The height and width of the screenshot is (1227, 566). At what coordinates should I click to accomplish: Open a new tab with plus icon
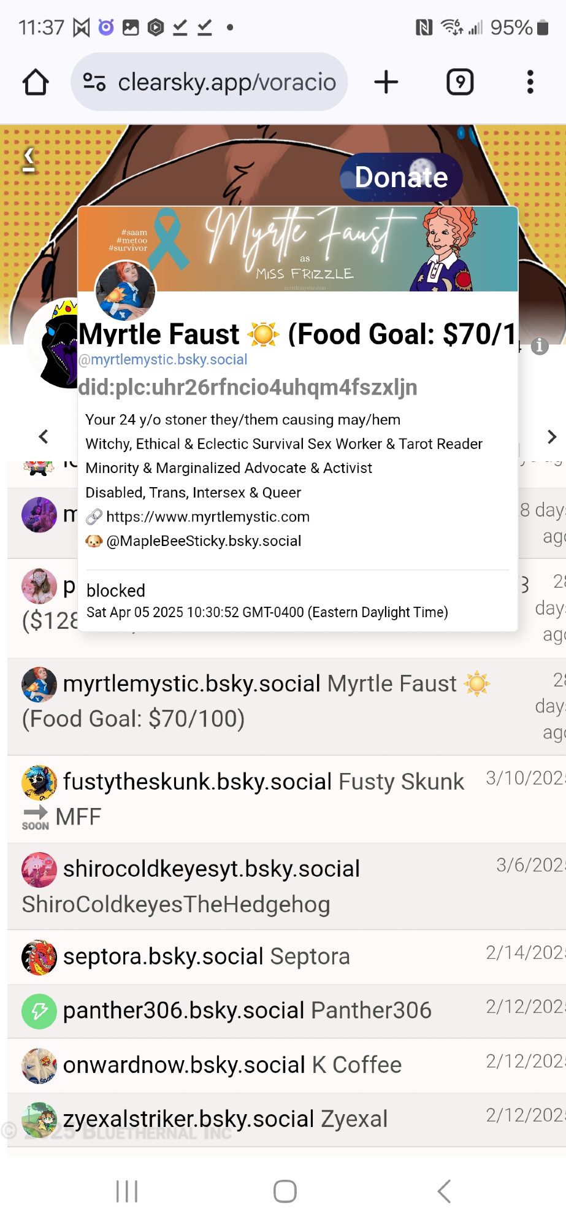386,82
